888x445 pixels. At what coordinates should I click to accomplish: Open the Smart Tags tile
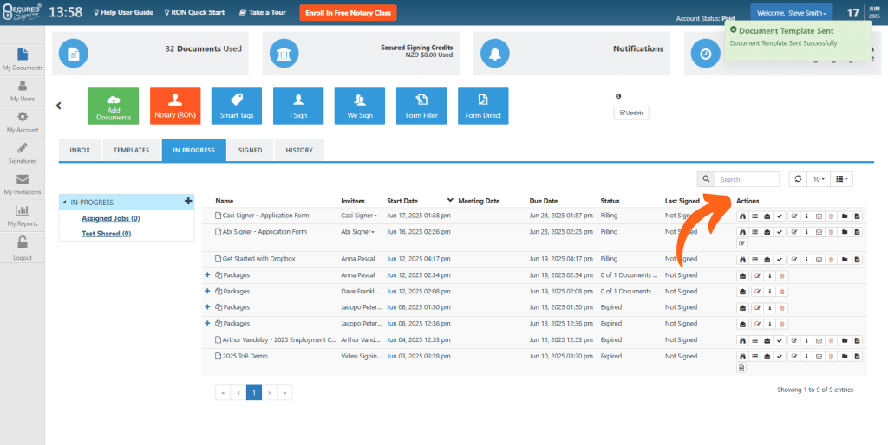click(237, 106)
